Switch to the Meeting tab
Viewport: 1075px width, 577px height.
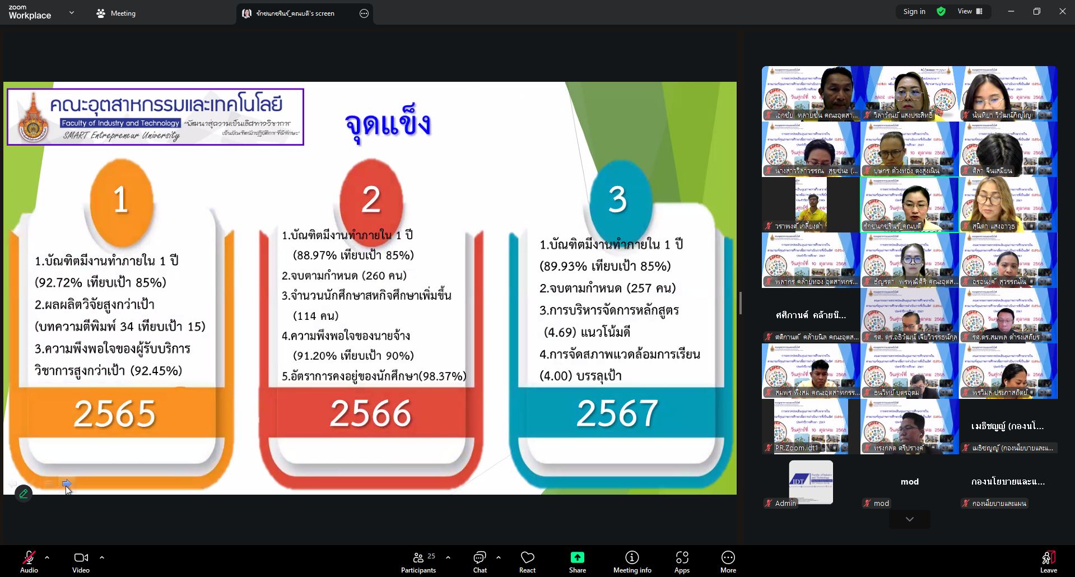116,13
